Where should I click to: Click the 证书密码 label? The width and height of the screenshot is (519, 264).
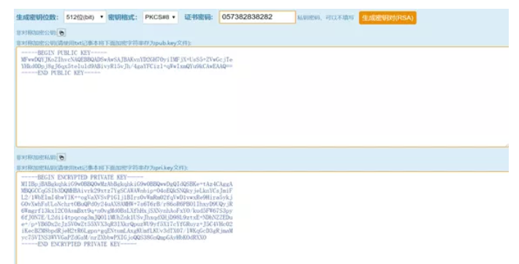coord(199,18)
